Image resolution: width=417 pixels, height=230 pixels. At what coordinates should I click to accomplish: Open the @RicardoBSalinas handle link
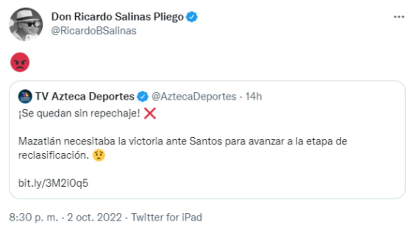point(93,31)
